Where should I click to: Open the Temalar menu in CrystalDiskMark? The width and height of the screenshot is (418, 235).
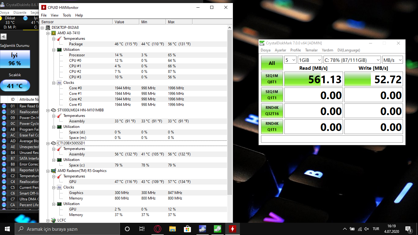[311, 50]
